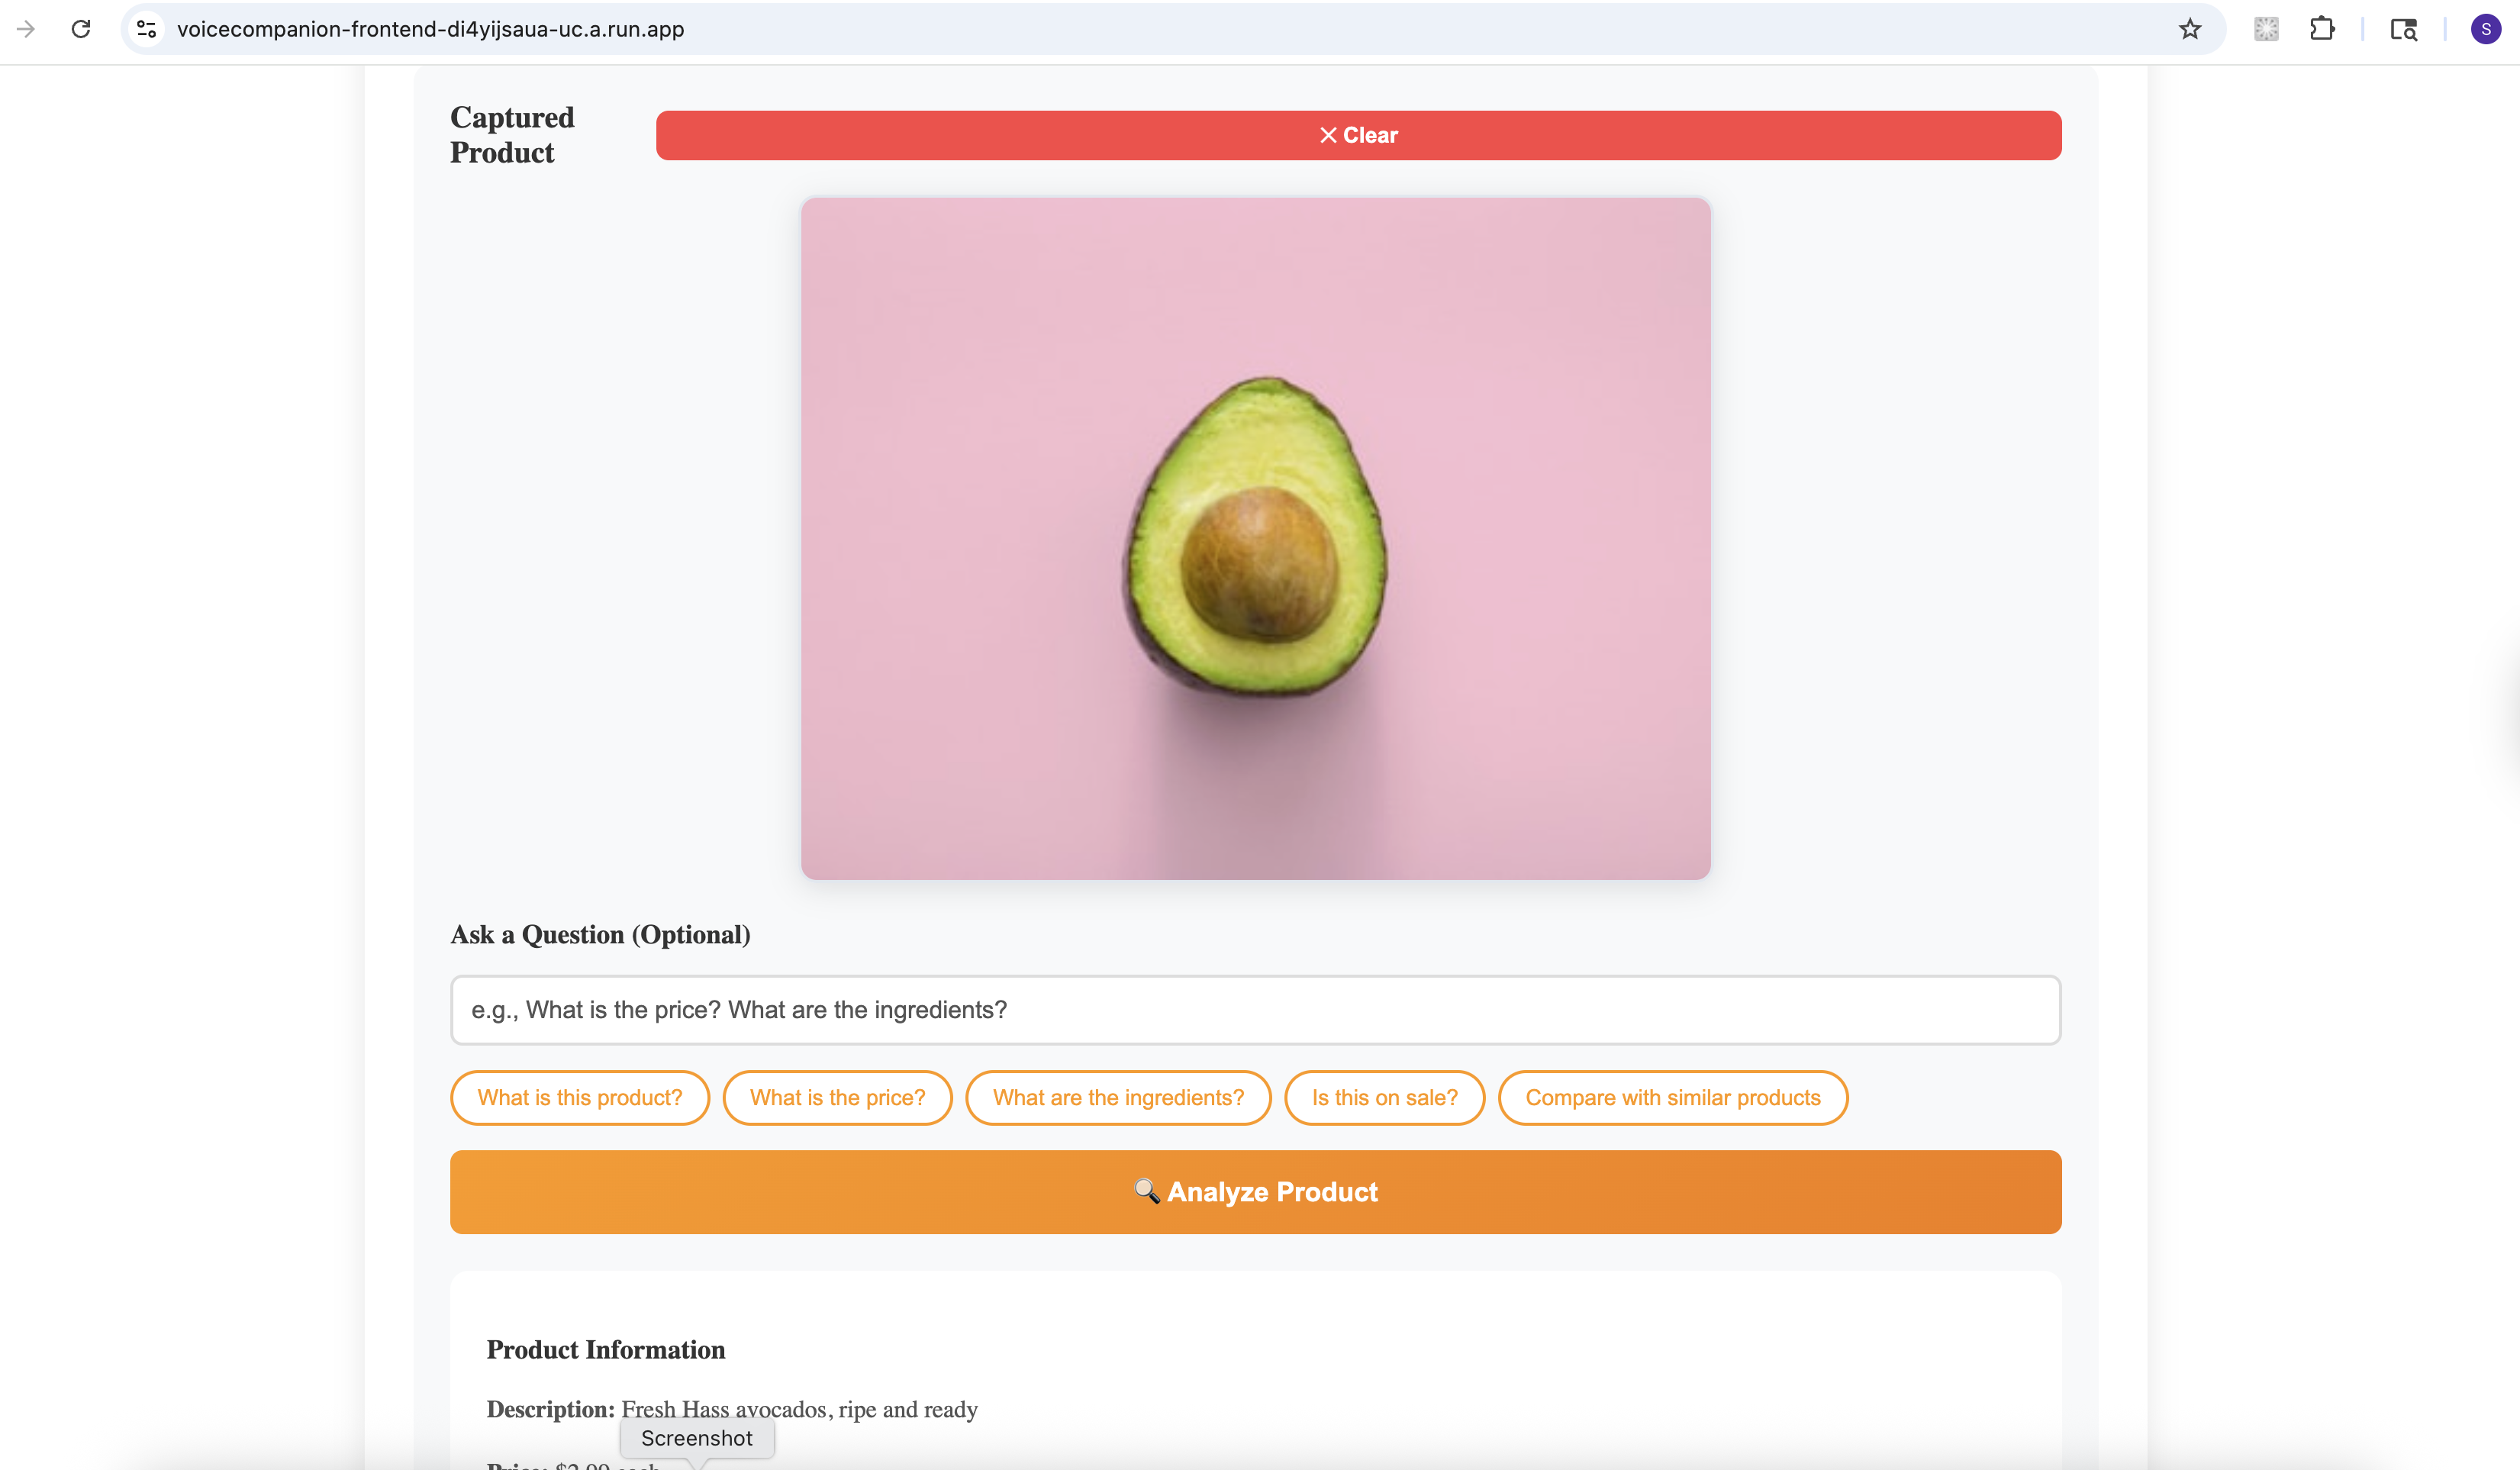Viewport: 2520px width, 1470px height.
Task: Click the blurred extension icon beside star
Action: coord(2266,29)
